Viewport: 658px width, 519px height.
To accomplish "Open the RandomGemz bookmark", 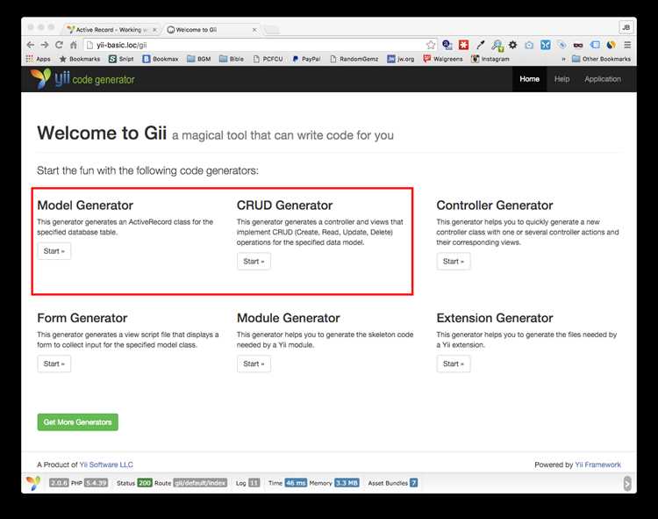I will (x=354, y=59).
